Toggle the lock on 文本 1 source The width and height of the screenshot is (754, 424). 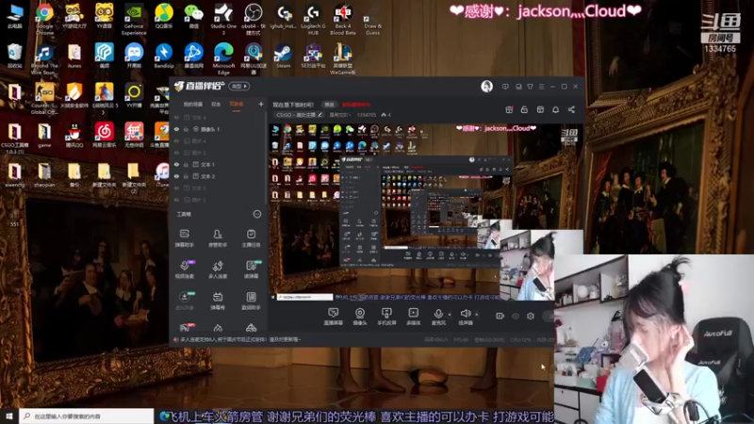point(186,164)
